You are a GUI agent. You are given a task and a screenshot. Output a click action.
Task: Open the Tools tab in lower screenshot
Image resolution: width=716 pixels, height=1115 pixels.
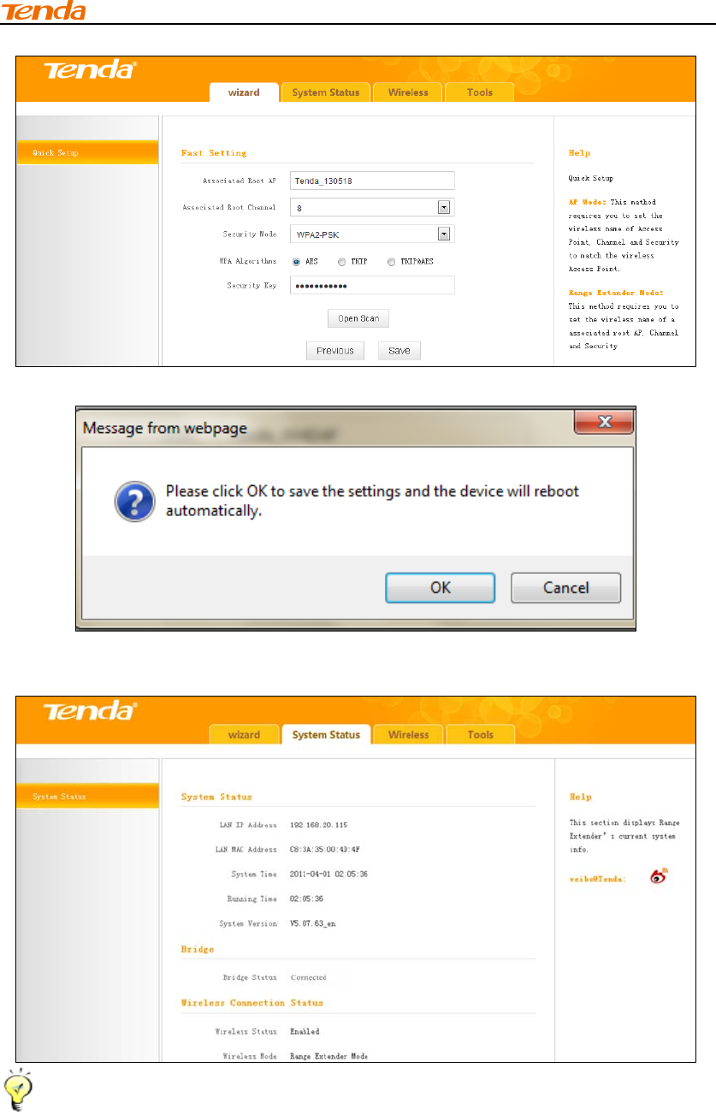480,734
